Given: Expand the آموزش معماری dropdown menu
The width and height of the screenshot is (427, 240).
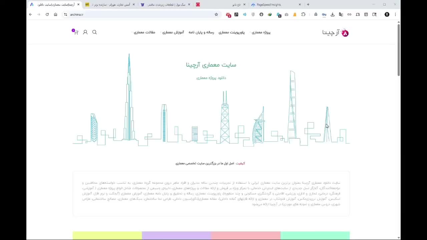Looking at the screenshot, I should [172, 32].
